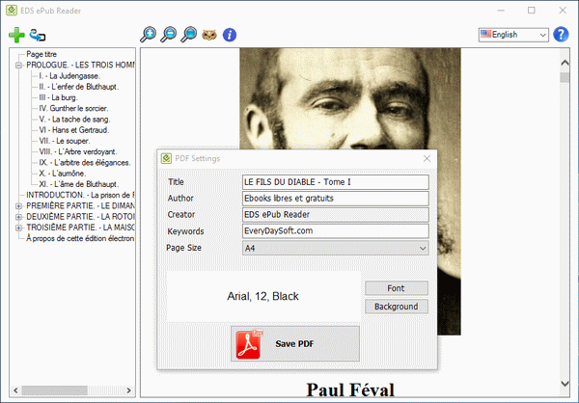The image size is (579, 403).
Task: Select chapter XI. - L'âme de Bluthaupt.
Action: click(79, 184)
